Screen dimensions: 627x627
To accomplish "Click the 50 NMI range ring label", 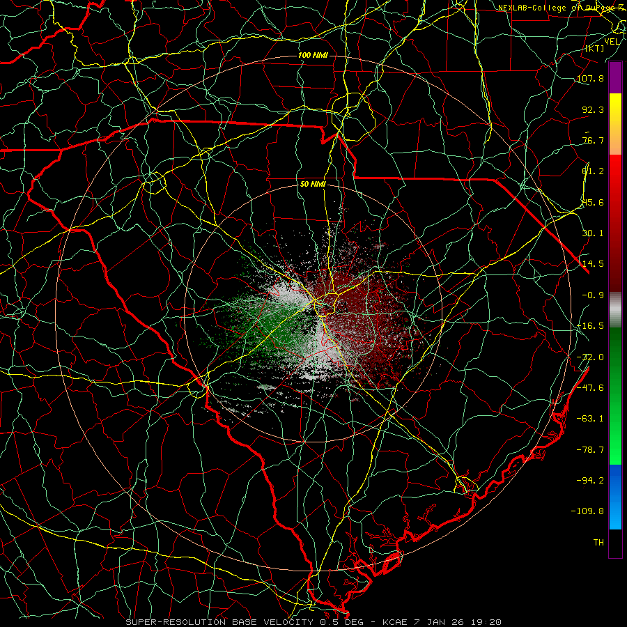I will coord(313,184).
